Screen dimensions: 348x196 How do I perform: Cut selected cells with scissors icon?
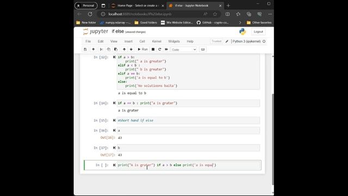pyautogui.click(x=102, y=50)
